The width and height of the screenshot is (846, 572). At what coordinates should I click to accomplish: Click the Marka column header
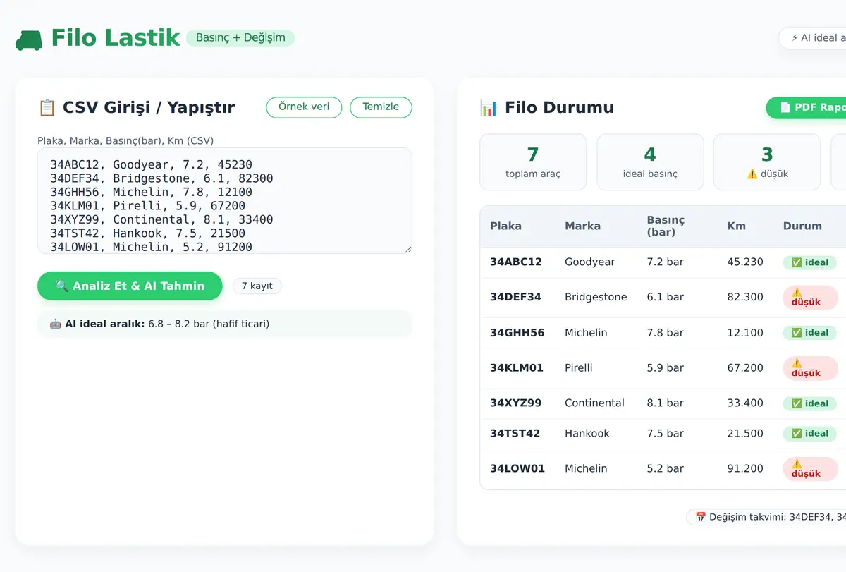(x=583, y=226)
